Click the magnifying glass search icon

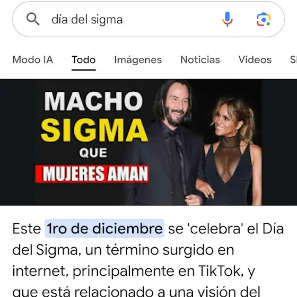click(x=33, y=19)
